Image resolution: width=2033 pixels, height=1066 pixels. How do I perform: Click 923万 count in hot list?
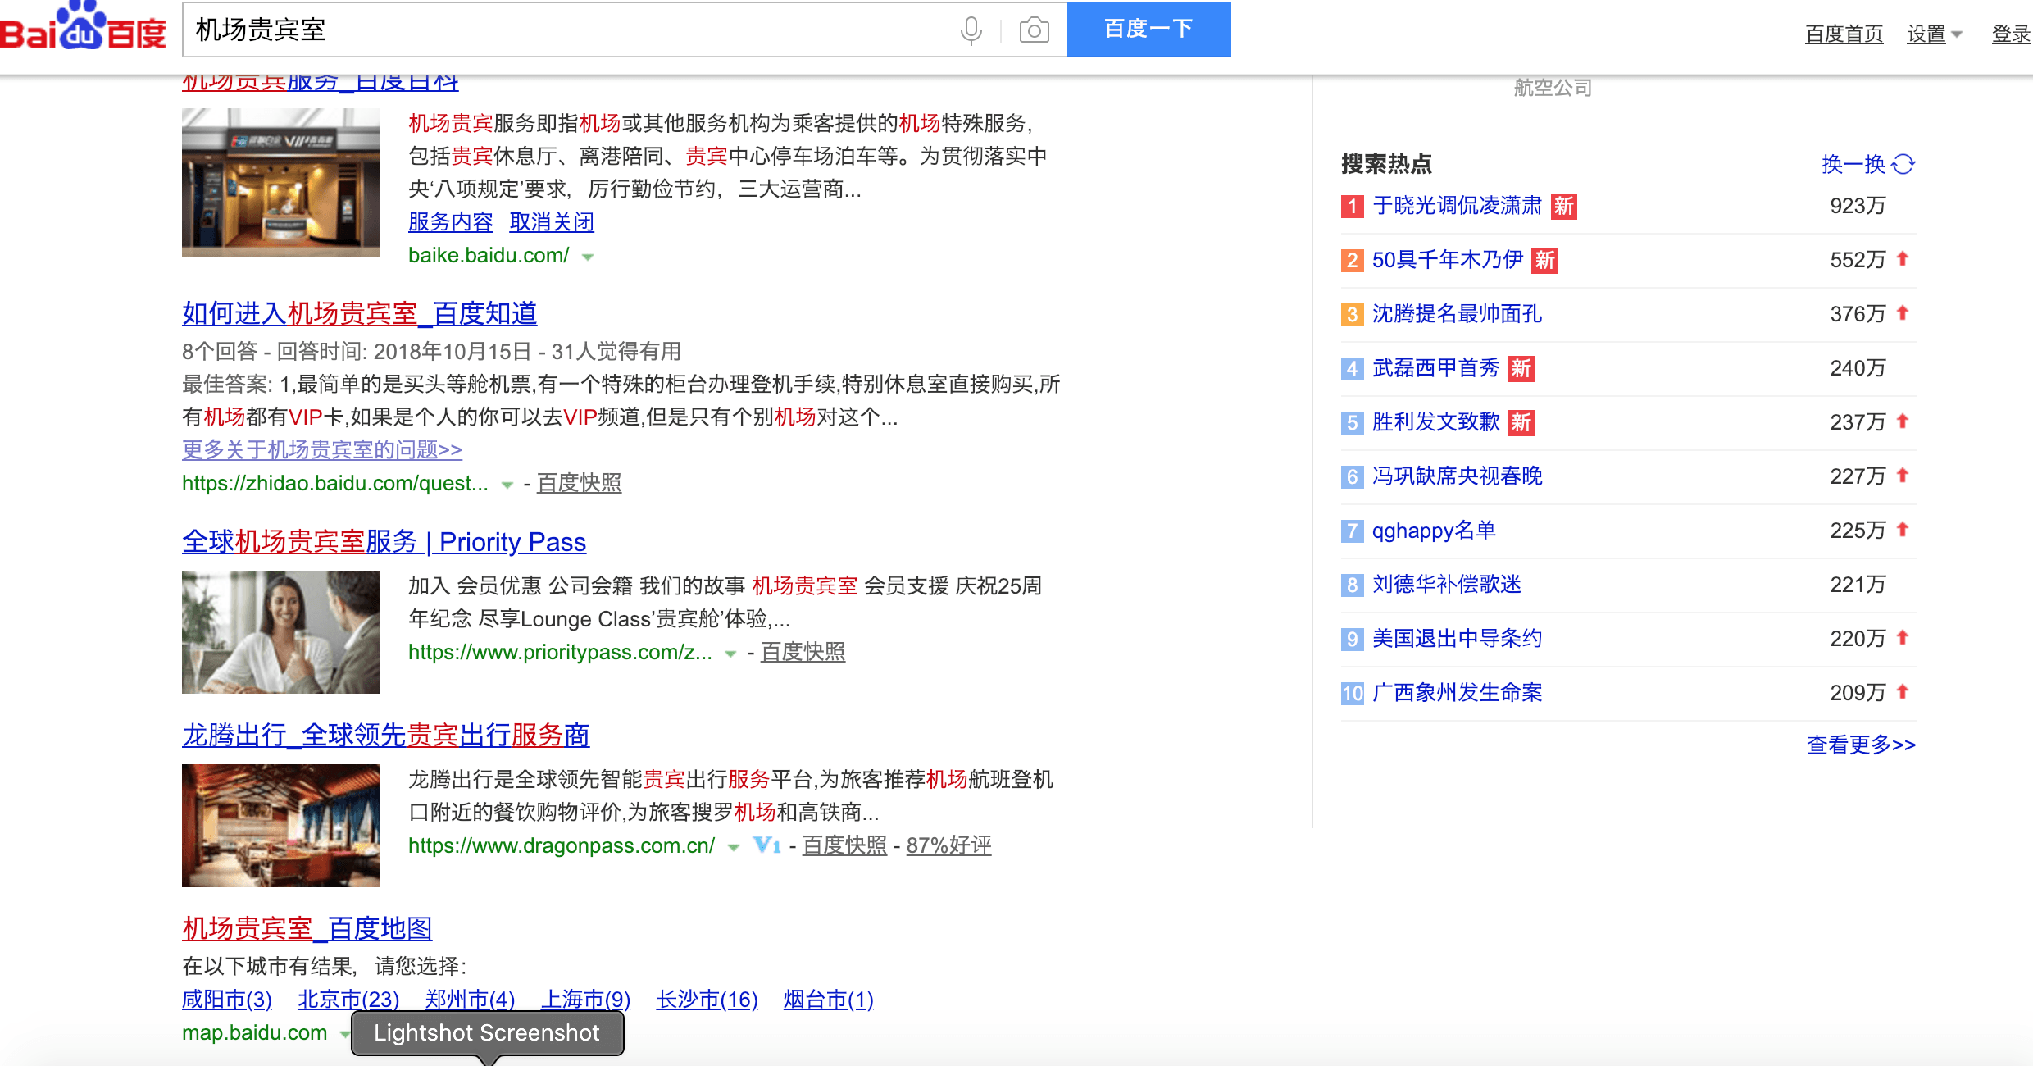point(1858,205)
